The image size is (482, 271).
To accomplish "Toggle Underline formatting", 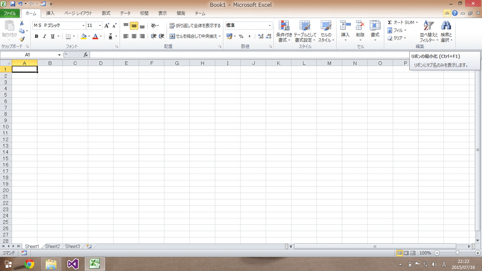I will (53, 36).
